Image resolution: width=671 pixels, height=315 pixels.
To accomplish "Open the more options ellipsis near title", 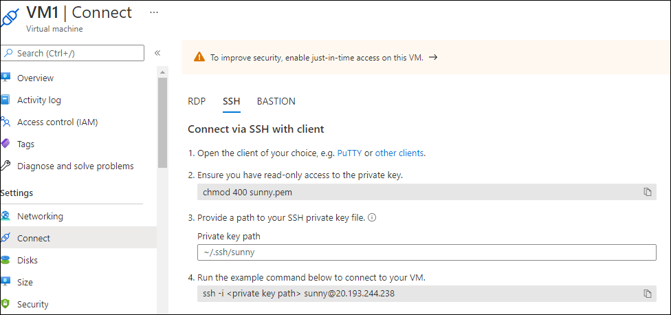I will pyautogui.click(x=154, y=12).
